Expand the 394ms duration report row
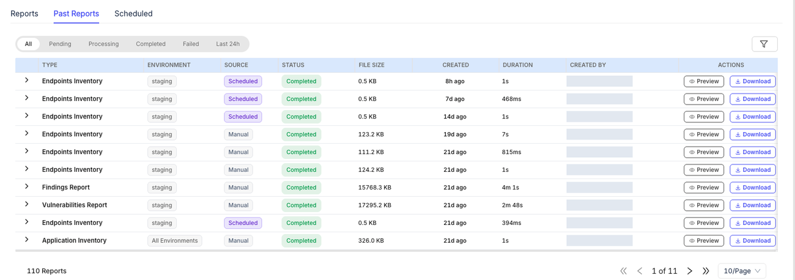The width and height of the screenshot is (795, 280). coord(27,222)
